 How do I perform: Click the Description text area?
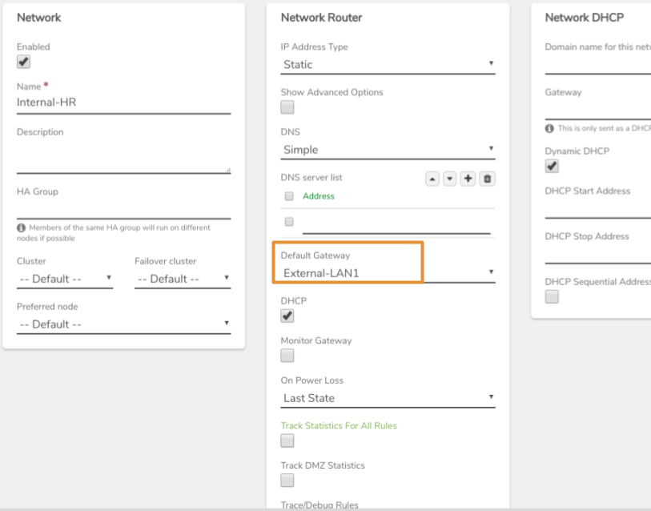(124, 157)
